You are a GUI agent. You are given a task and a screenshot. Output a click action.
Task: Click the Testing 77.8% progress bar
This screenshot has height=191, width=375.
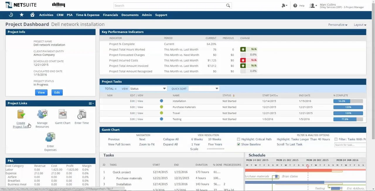[x=348, y=119]
